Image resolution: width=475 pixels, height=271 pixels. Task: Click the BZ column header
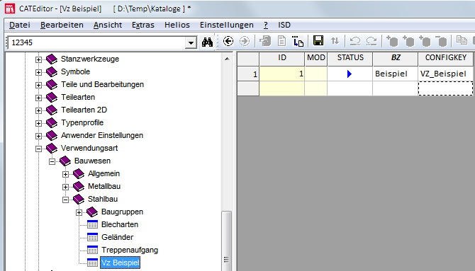point(396,59)
